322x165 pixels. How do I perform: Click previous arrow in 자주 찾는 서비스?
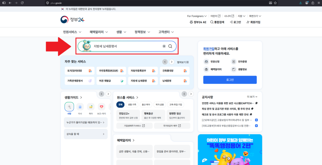coord(165,62)
